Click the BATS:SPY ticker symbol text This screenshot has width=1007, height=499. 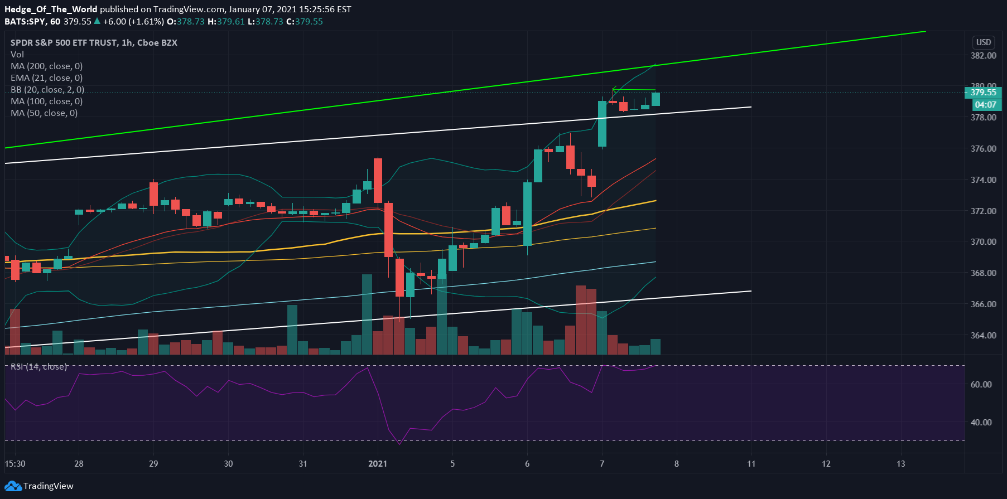(25, 22)
